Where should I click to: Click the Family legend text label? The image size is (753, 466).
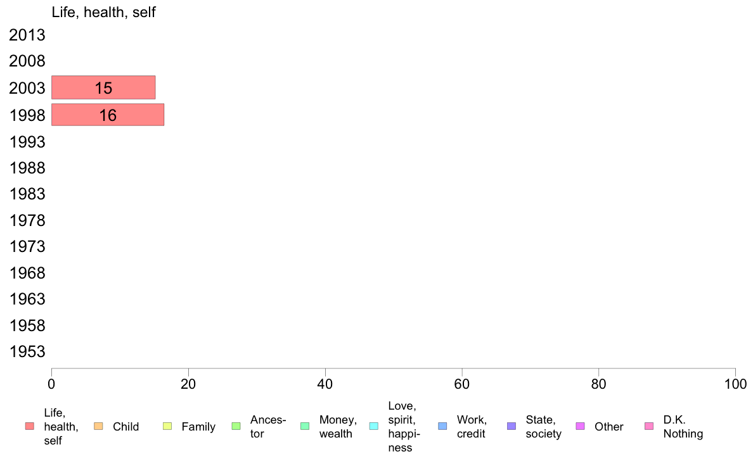tap(198, 427)
